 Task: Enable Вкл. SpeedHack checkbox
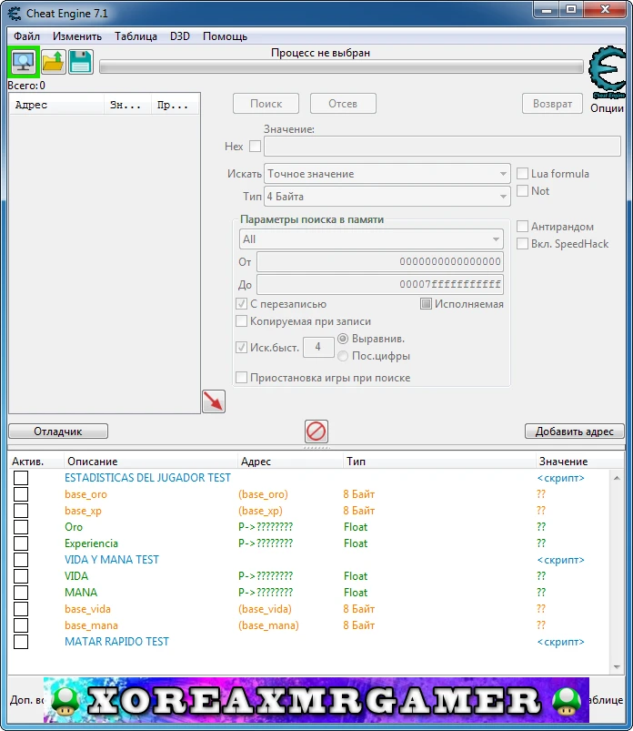click(523, 244)
